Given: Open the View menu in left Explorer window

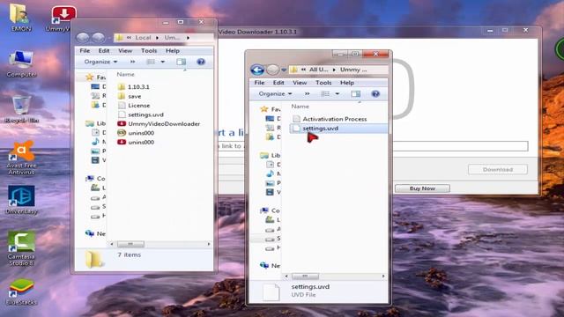Looking at the screenshot, I should 125,51.
